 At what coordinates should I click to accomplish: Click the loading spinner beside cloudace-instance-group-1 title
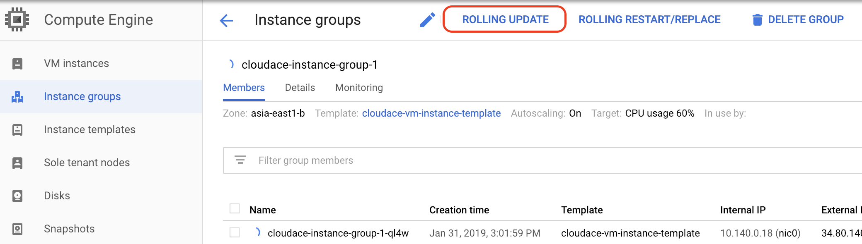click(x=232, y=64)
